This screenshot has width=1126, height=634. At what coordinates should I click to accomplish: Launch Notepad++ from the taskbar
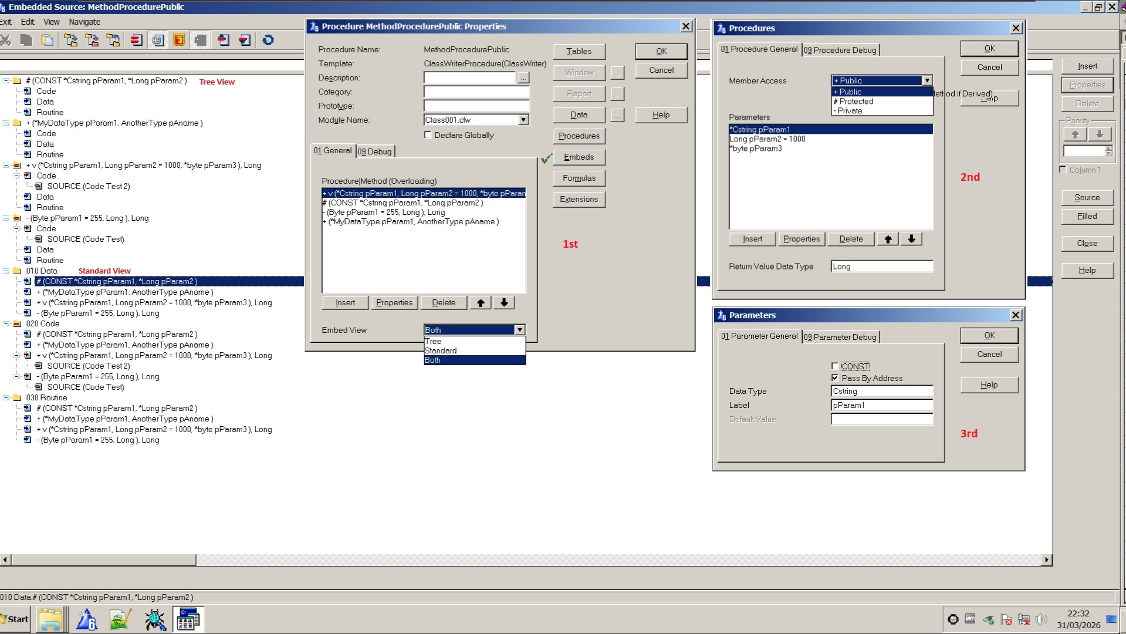click(120, 619)
